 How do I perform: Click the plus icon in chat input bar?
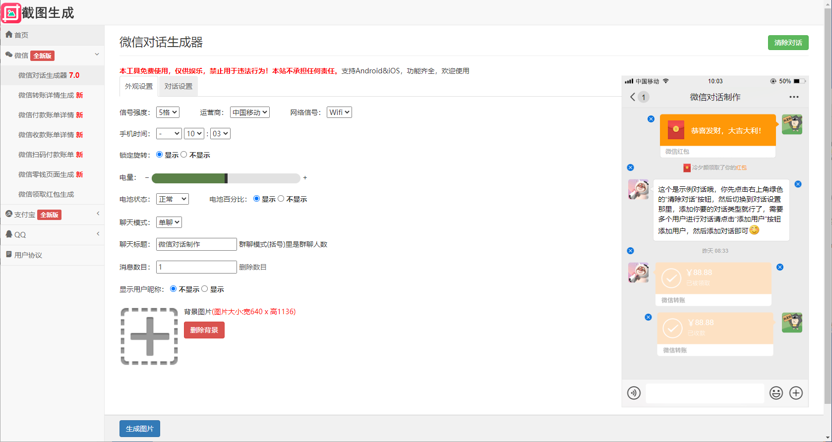pos(796,393)
